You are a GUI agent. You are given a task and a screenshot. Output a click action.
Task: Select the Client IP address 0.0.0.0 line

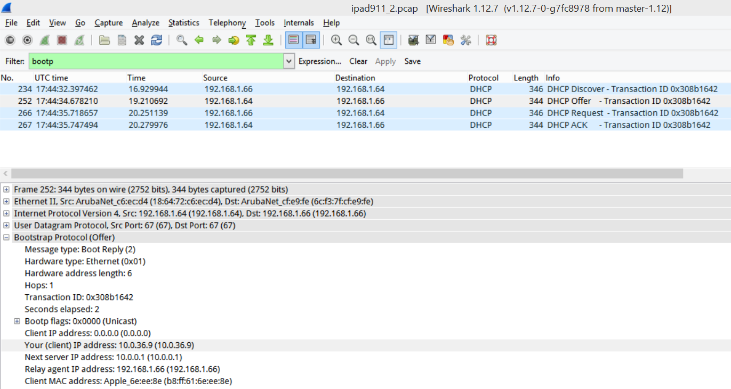[x=87, y=333]
